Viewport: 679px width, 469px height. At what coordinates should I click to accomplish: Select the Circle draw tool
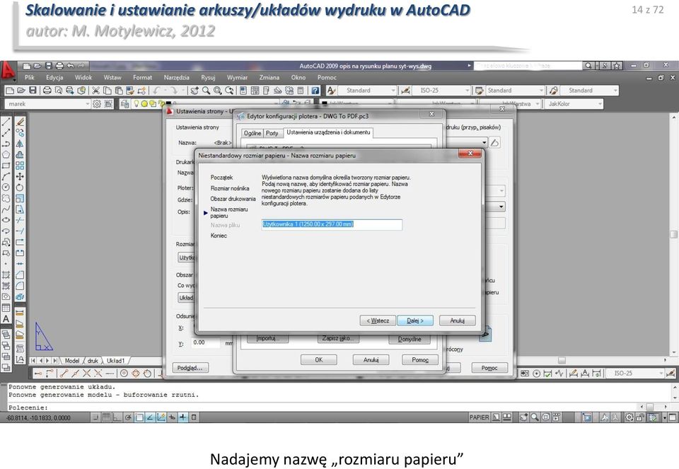tap(6, 187)
